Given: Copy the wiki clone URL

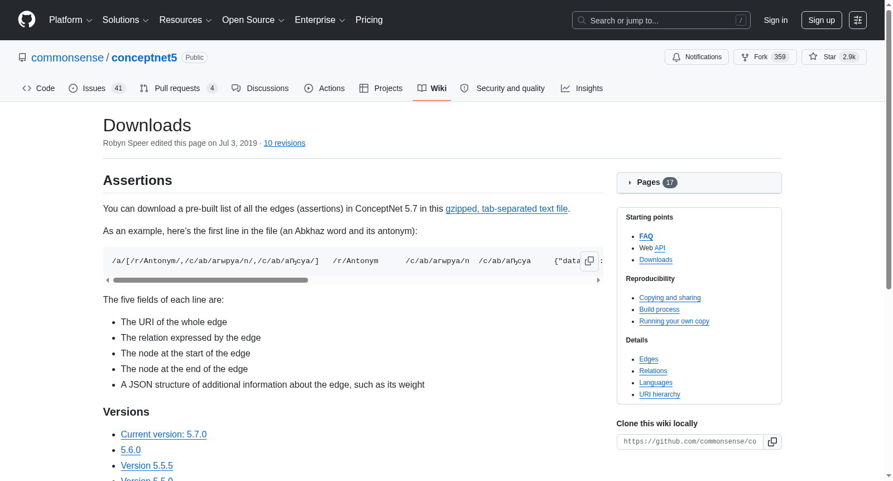Looking at the screenshot, I should 772,442.
